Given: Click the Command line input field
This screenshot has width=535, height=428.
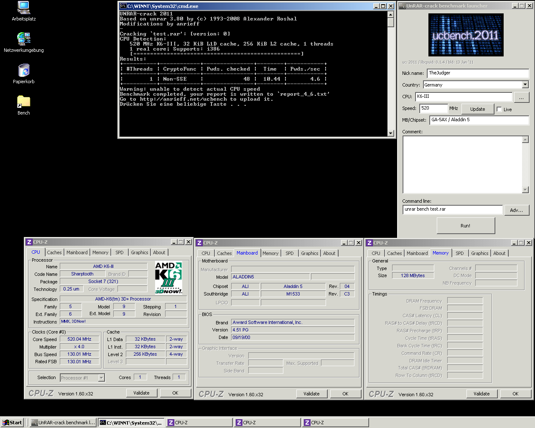Looking at the screenshot, I should tap(453, 209).
